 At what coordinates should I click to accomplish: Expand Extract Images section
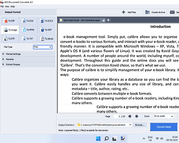point(28,64)
